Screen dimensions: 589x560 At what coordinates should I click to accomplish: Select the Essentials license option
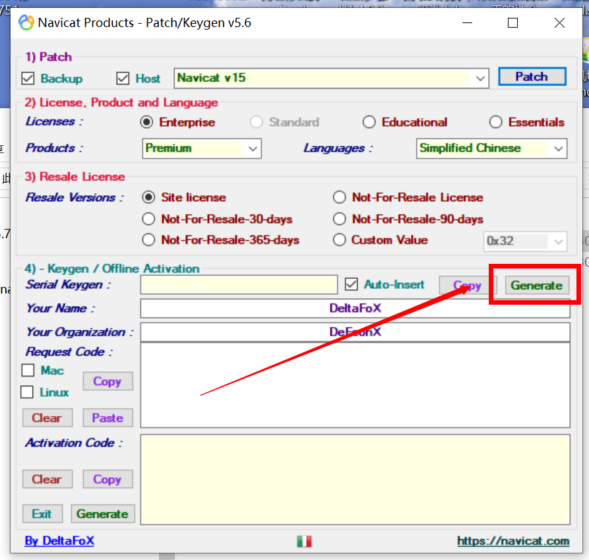point(496,122)
